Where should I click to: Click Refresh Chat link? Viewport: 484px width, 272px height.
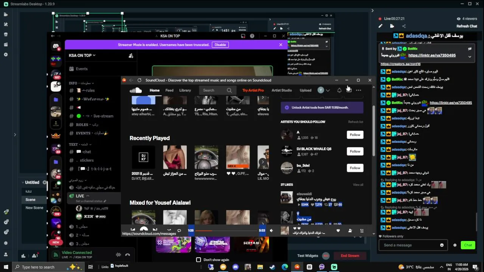(467, 26)
